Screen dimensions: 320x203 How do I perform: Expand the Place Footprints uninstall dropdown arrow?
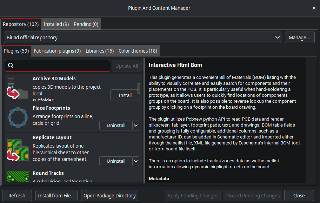click(x=136, y=125)
